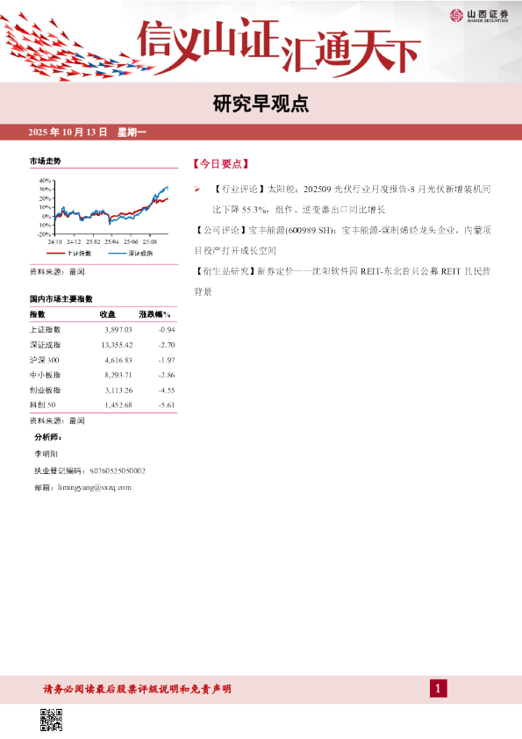Click the 今日要点 section heading
Viewport: 522px width, 739px height.
pos(220,164)
